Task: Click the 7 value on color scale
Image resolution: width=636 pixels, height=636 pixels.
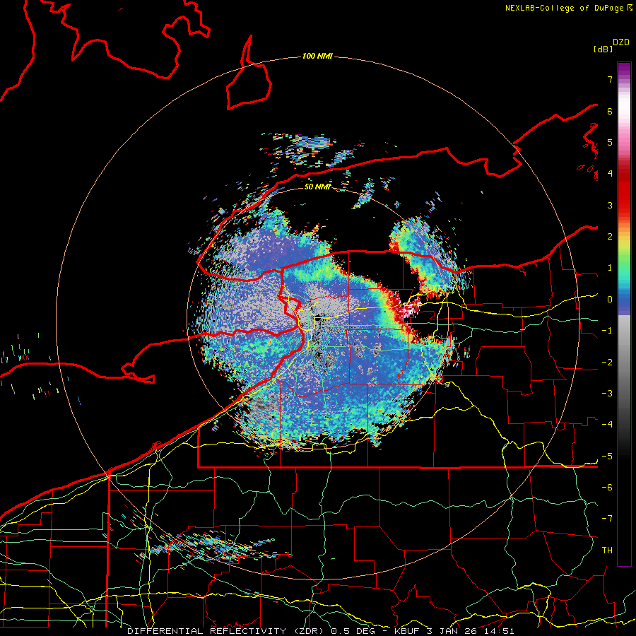Action: pos(610,79)
